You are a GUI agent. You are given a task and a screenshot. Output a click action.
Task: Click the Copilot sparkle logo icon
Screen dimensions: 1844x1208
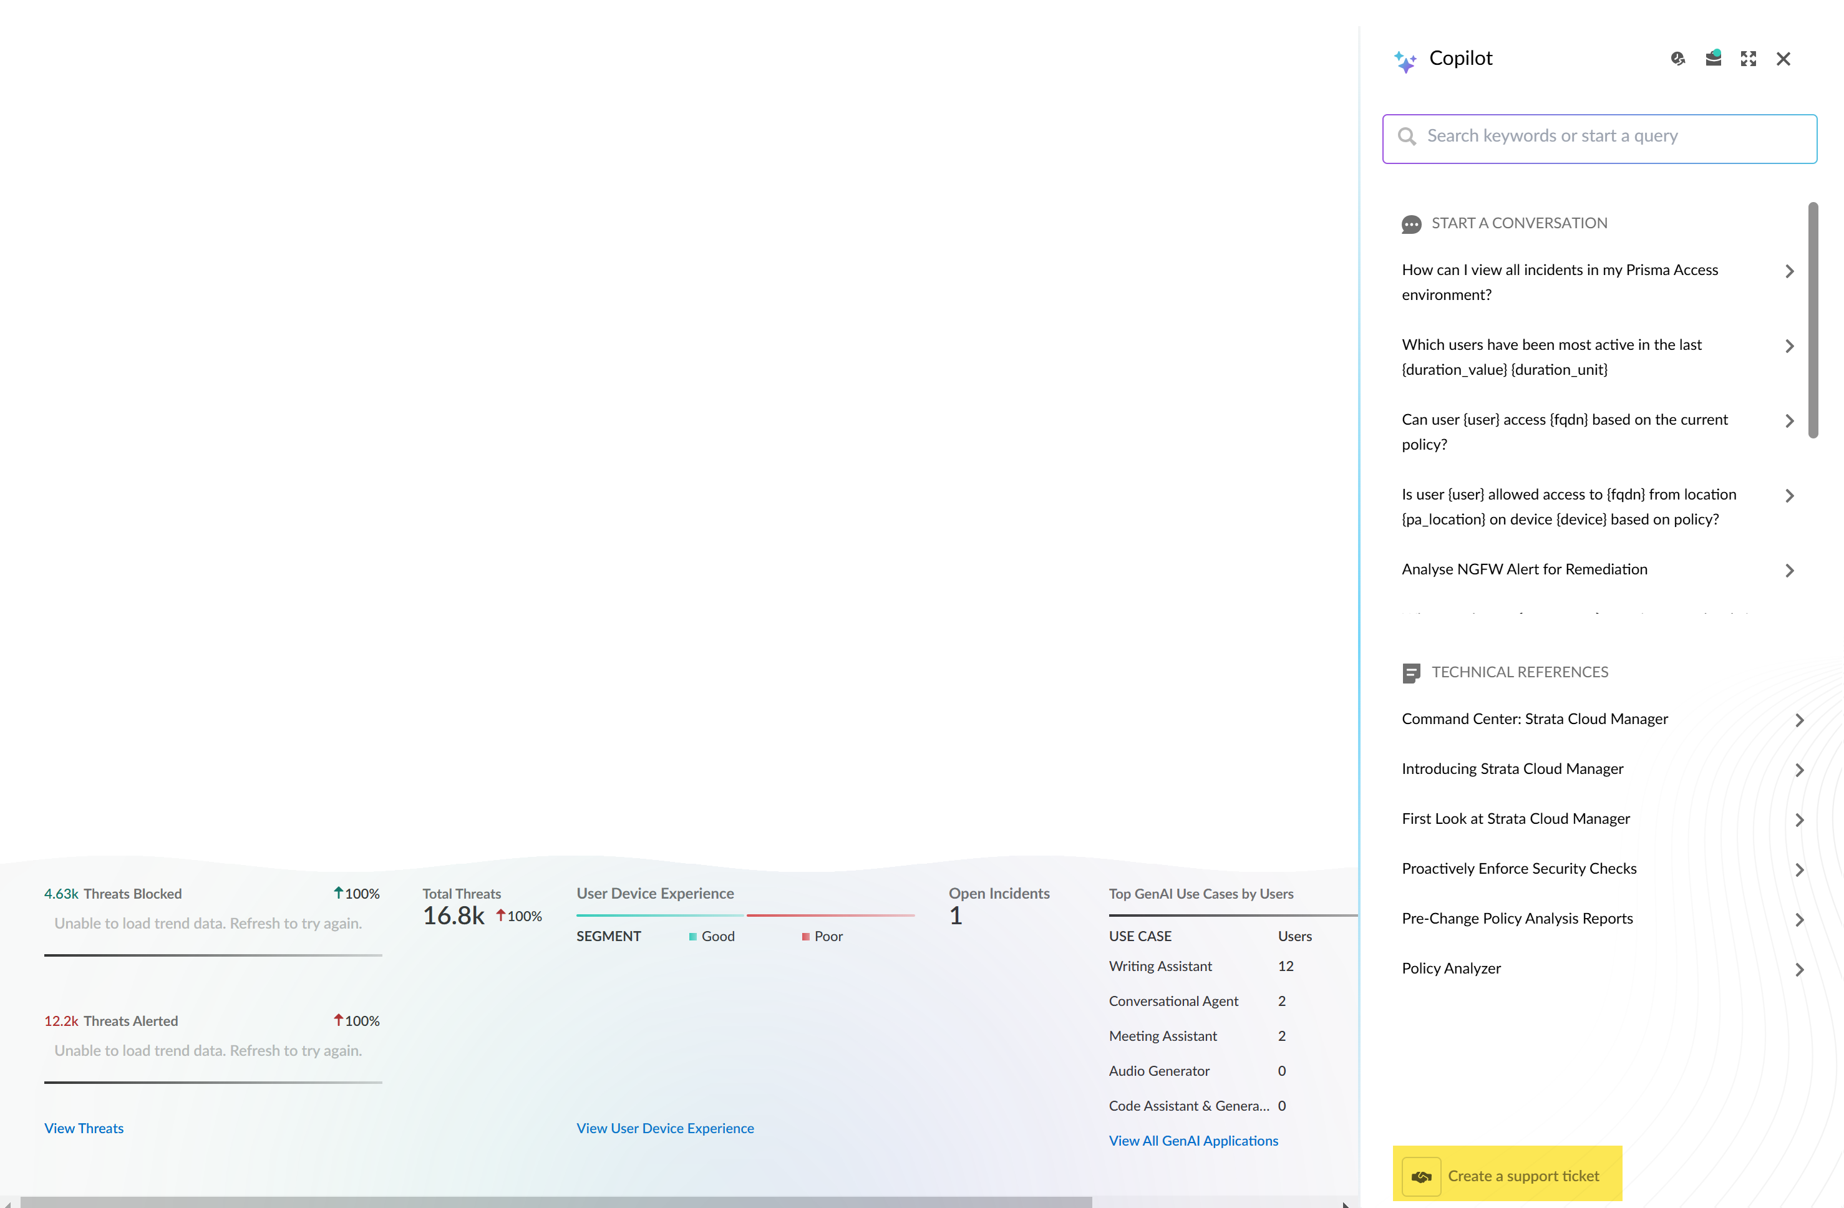(1405, 60)
